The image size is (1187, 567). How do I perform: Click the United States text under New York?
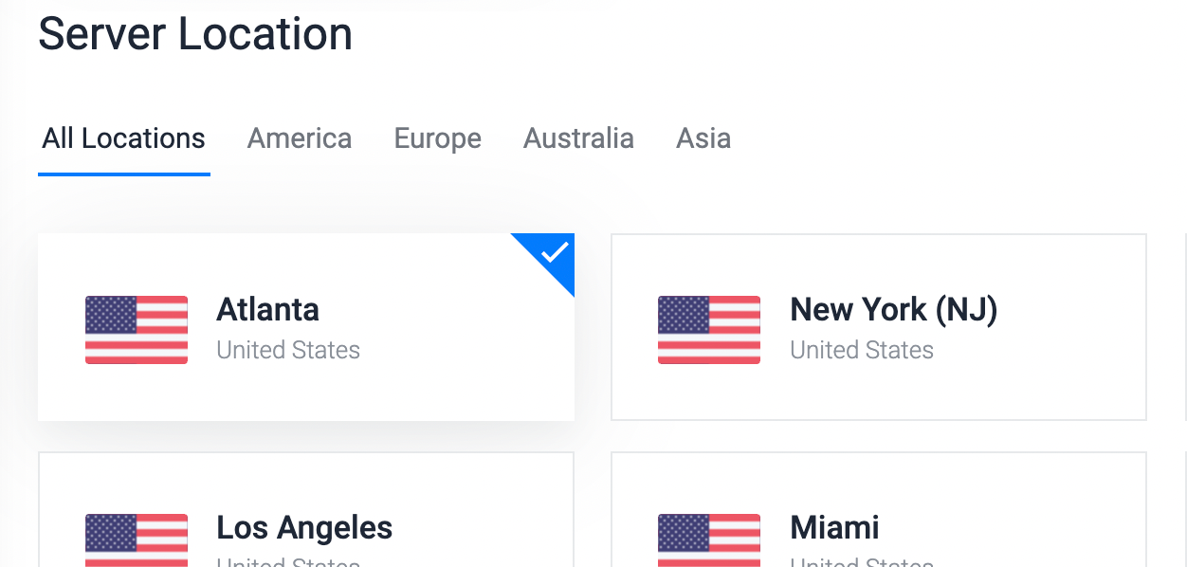(862, 350)
